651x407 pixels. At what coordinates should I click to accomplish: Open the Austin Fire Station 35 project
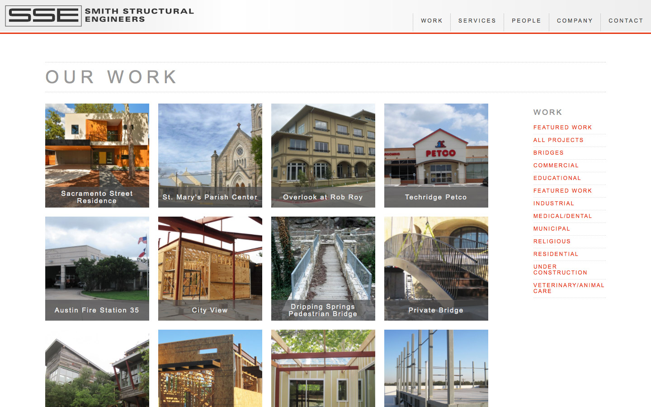pos(97,269)
